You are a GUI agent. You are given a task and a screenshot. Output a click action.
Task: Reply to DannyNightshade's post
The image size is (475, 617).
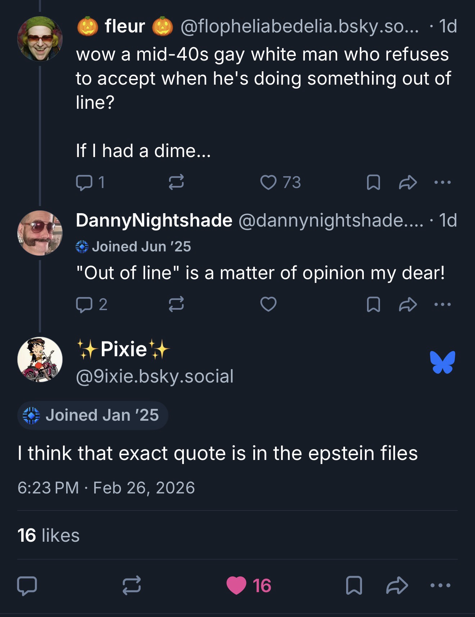pos(84,305)
